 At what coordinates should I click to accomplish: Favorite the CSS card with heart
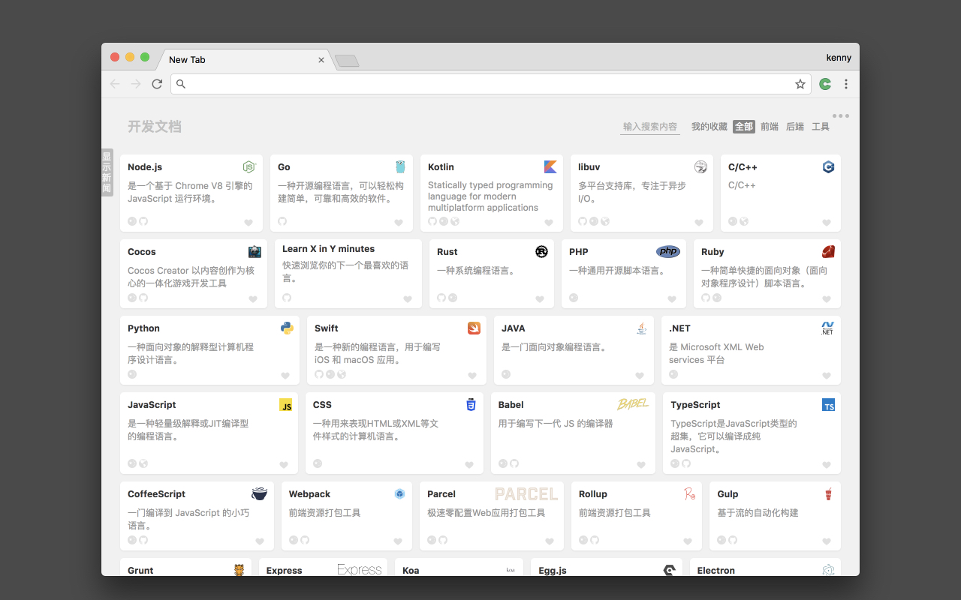tap(469, 465)
